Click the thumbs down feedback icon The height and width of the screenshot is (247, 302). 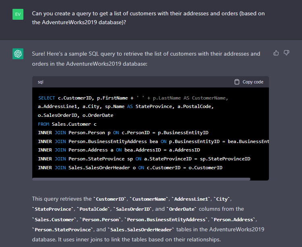287,53
